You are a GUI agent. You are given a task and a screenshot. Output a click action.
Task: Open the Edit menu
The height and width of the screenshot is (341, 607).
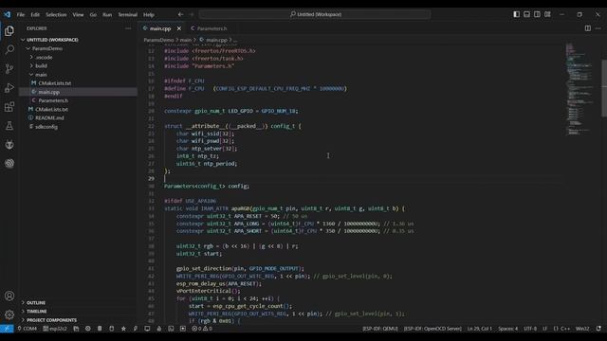click(35, 14)
